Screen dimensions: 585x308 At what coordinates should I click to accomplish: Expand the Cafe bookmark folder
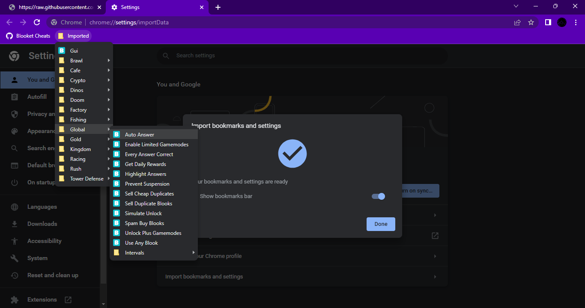point(84,70)
